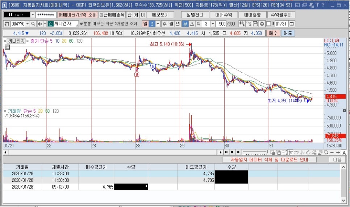Image resolution: width=350 pixels, height=207 pixels.
Task: Select the 분 (minute) chart toggle
Action: pos(185,24)
